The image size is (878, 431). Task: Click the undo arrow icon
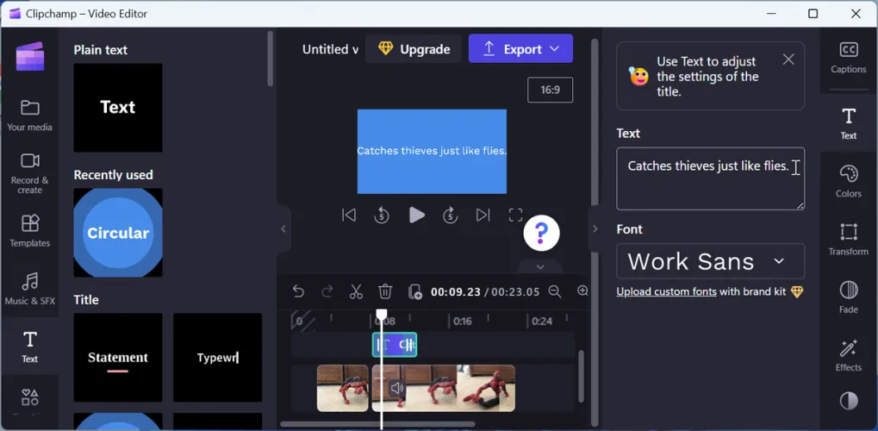pyautogui.click(x=298, y=292)
